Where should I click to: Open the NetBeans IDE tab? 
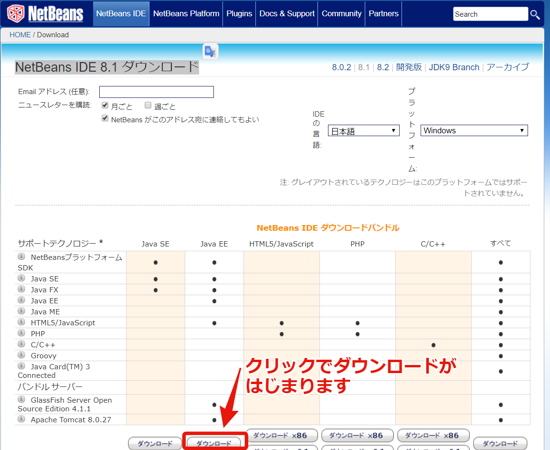(x=121, y=14)
